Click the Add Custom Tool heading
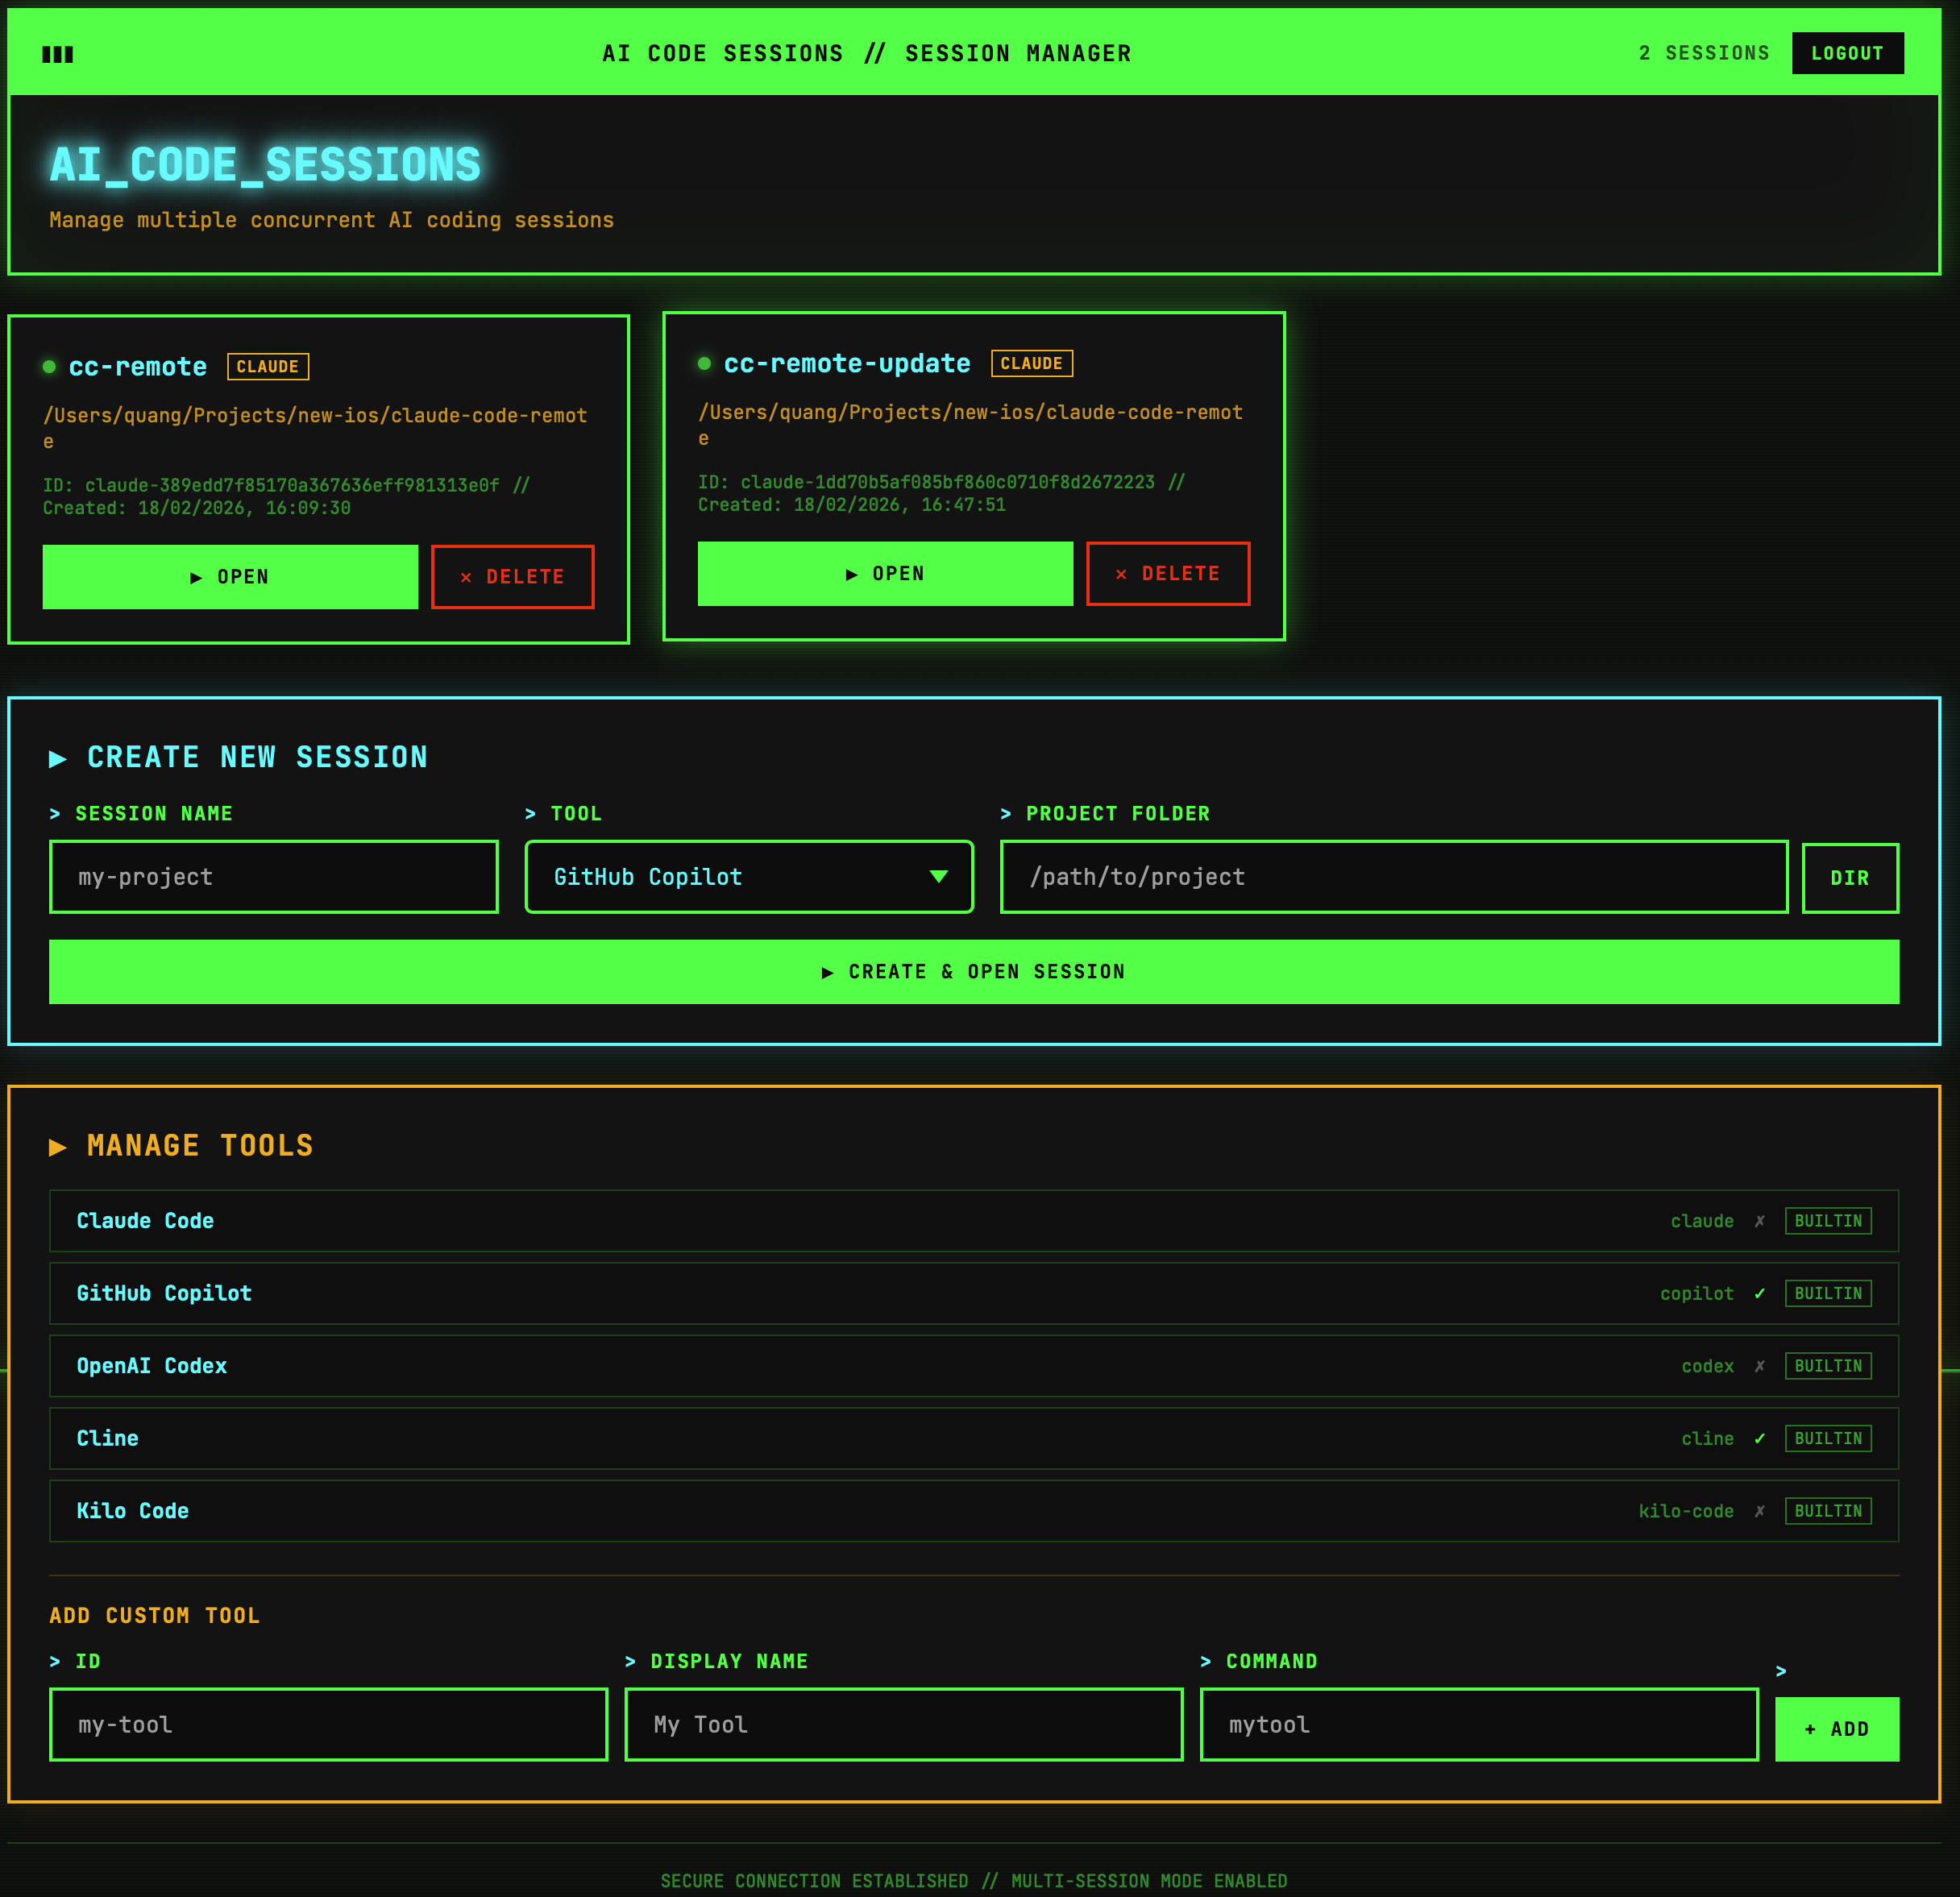This screenshot has height=1897, width=1960. (155, 1616)
